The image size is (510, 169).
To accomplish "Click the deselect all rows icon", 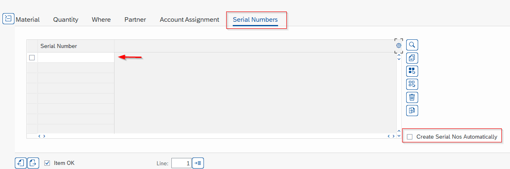I will coord(412,84).
